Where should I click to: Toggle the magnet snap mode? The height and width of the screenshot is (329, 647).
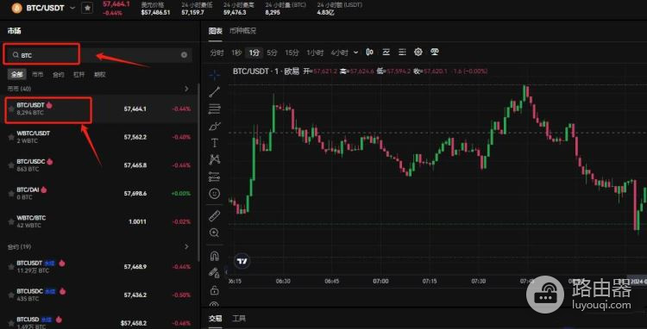(x=215, y=256)
